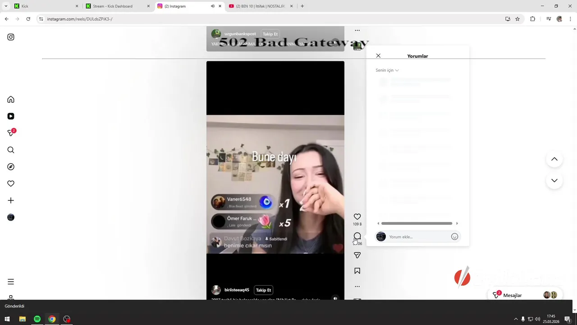Open Chrome from the taskbar
Viewport: 577px width, 325px height.
(x=52, y=319)
